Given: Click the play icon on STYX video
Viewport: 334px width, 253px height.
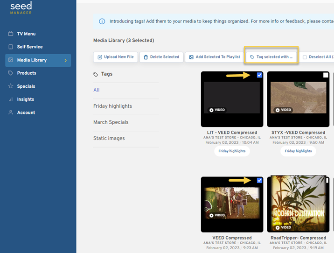Looking at the screenshot, I should 278,110.
